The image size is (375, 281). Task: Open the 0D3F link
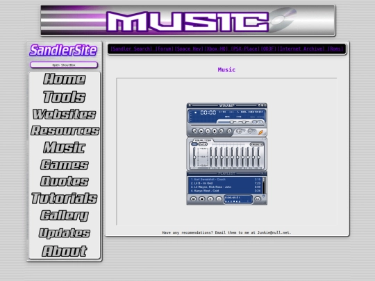(269, 49)
